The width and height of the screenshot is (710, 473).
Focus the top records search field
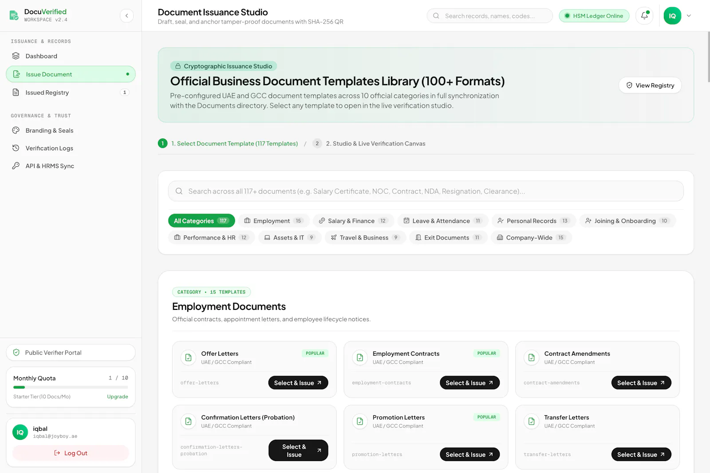(x=490, y=16)
